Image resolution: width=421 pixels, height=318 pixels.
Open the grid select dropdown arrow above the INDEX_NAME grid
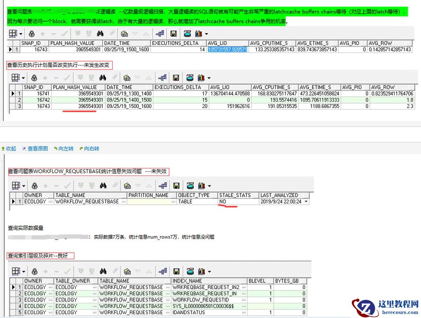tap(24, 272)
